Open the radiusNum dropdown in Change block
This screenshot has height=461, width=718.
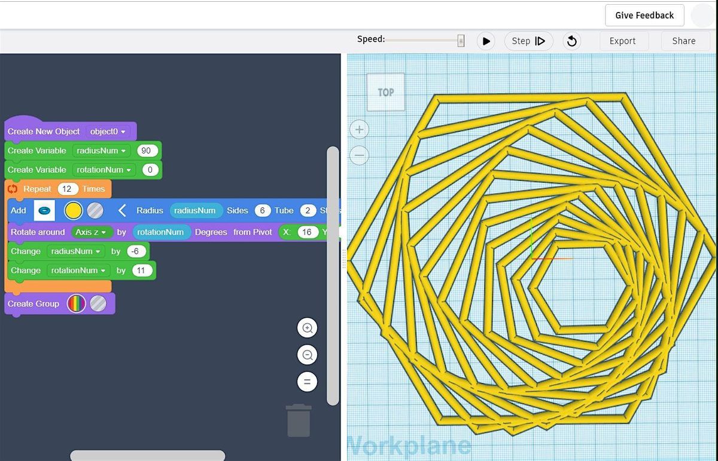[75, 251]
